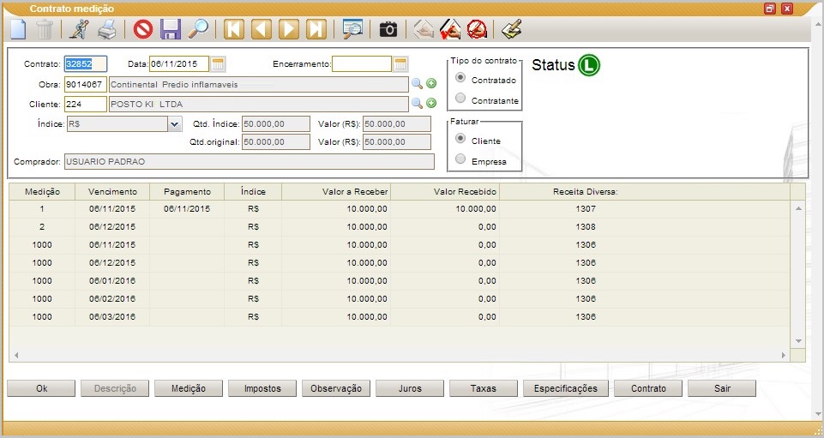Image resolution: width=824 pixels, height=438 pixels.
Task: Click the trash can delete icon
Action: point(44,29)
